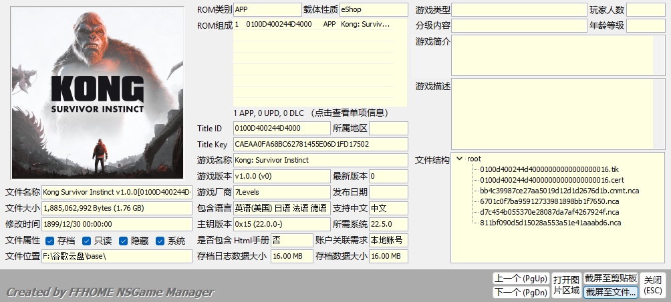Image resolution: width=671 pixels, height=302 pixels.
Task: Select the .cert file in file tree
Action: coord(551,180)
